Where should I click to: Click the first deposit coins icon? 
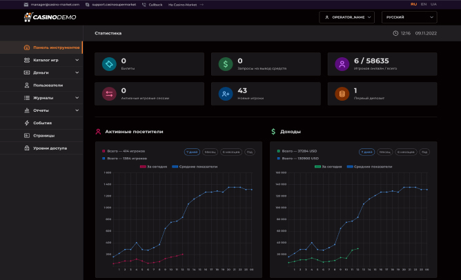341,94
